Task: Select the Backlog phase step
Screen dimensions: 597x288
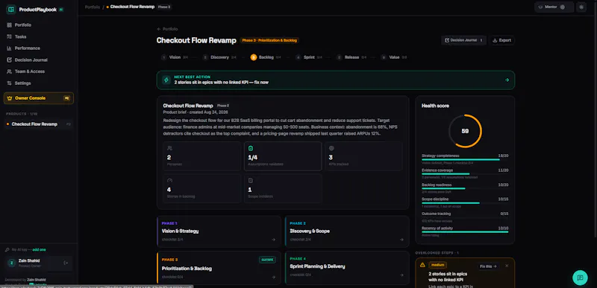Action: (x=266, y=57)
